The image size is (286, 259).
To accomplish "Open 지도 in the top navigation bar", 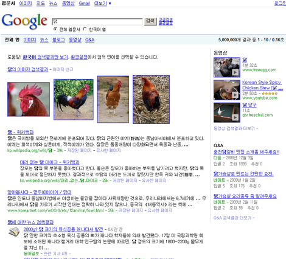I will click(x=41, y=4).
